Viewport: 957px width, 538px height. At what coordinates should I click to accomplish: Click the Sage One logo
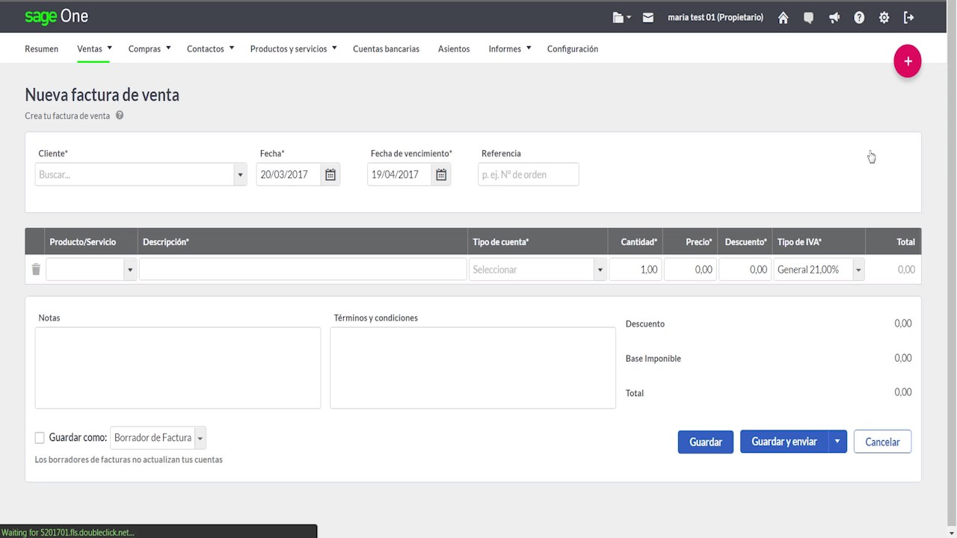[56, 16]
